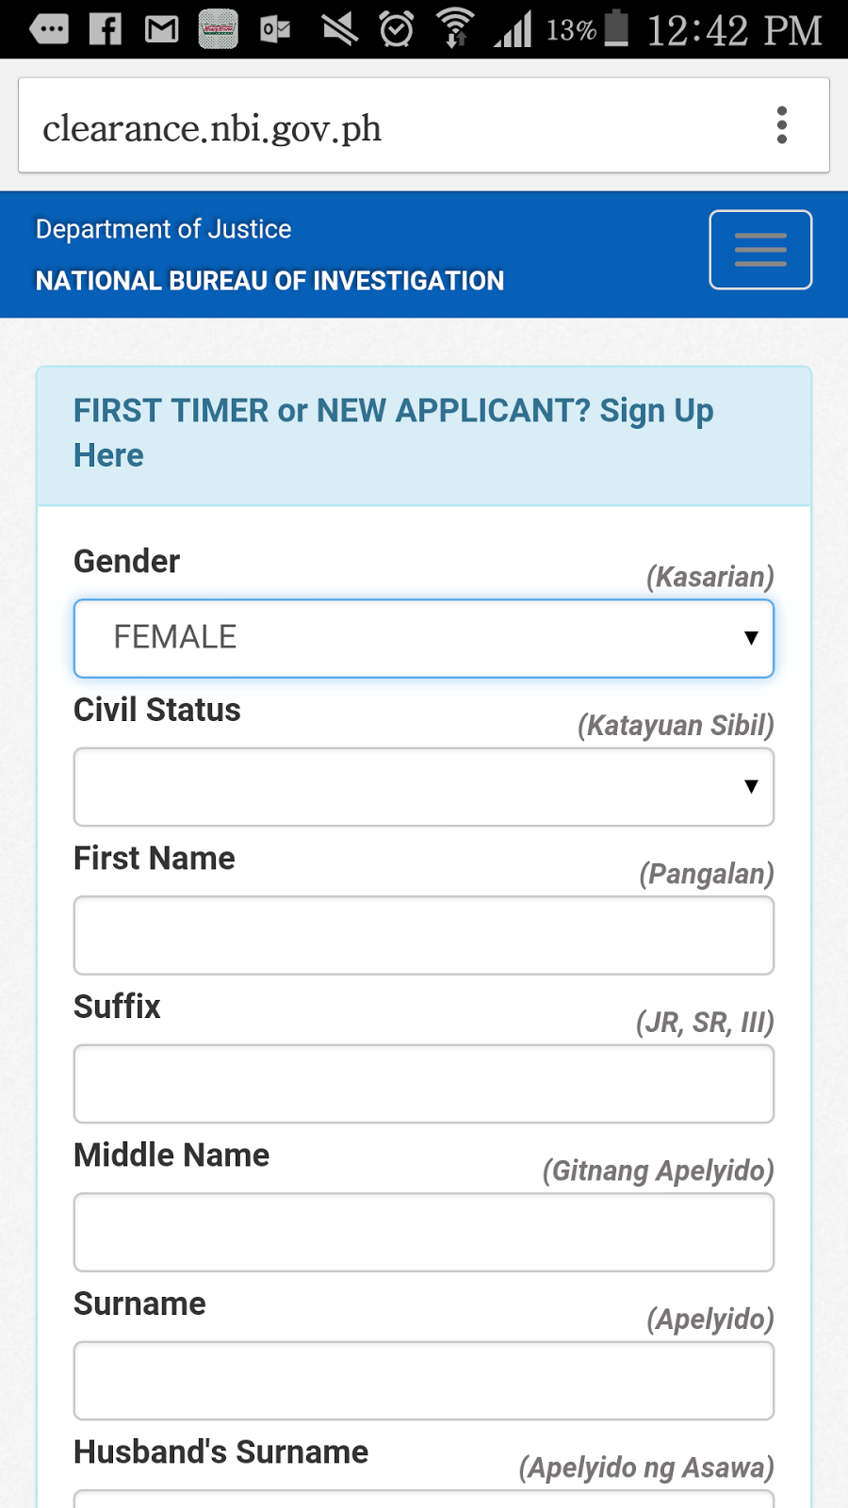The width and height of the screenshot is (848, 1508).
Task: Tap the Gender dropdown arrow
Action: 750,638
